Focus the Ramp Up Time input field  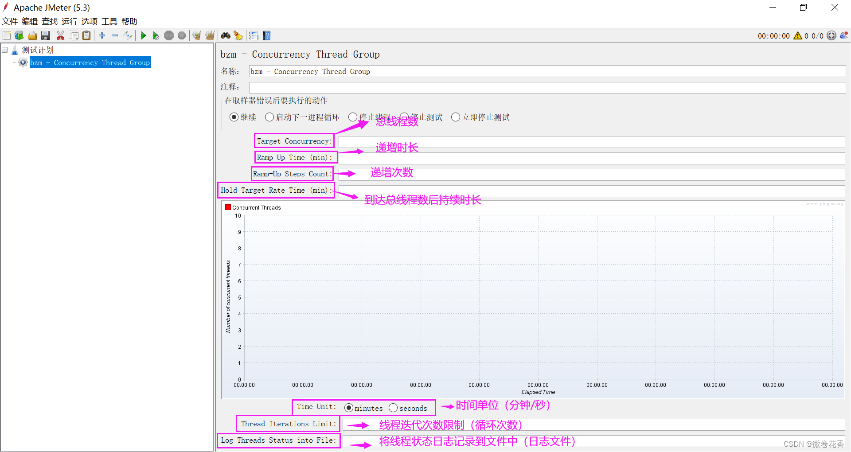point(592,158)
